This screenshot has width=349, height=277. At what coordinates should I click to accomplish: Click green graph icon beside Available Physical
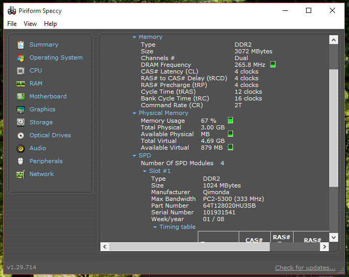point(230,134)
